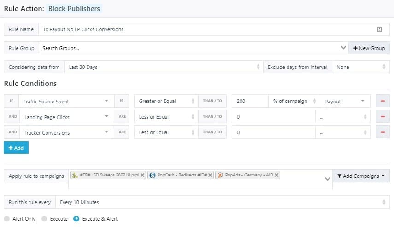394x227 pixels.
Task: Click the icon inside Rule Name field
Action: pos(379,29)
